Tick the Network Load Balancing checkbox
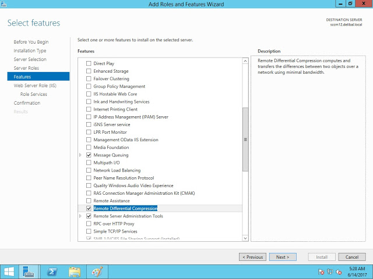 click(x=89, y=170)
